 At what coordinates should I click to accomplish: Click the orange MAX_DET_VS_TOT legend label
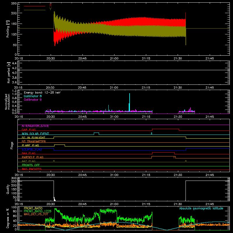coord(36,214)
